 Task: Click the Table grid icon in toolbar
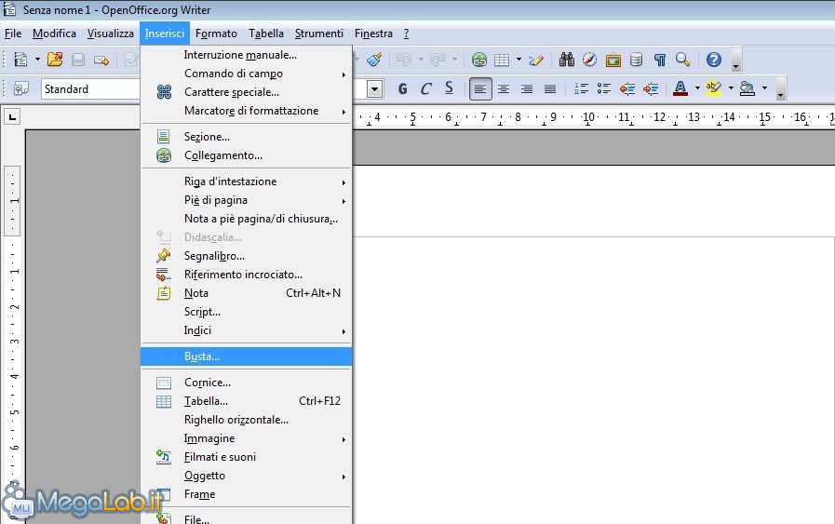[x=502, y=60]
